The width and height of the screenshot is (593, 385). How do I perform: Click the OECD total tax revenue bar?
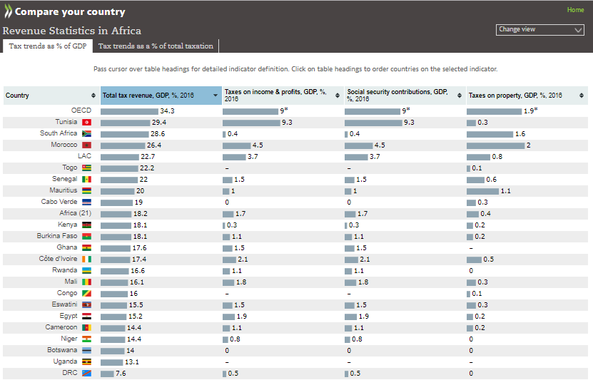click(x=129, y=111)
